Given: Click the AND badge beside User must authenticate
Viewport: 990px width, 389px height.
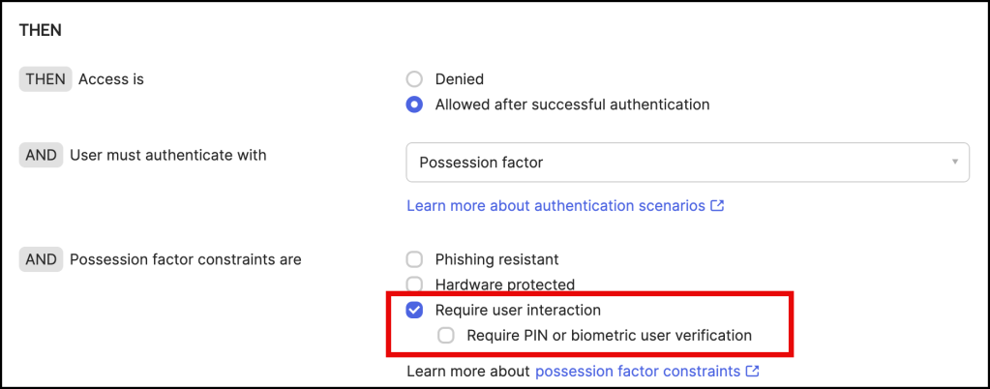Looking at the screenshot, I should click(x=42, y=155).
